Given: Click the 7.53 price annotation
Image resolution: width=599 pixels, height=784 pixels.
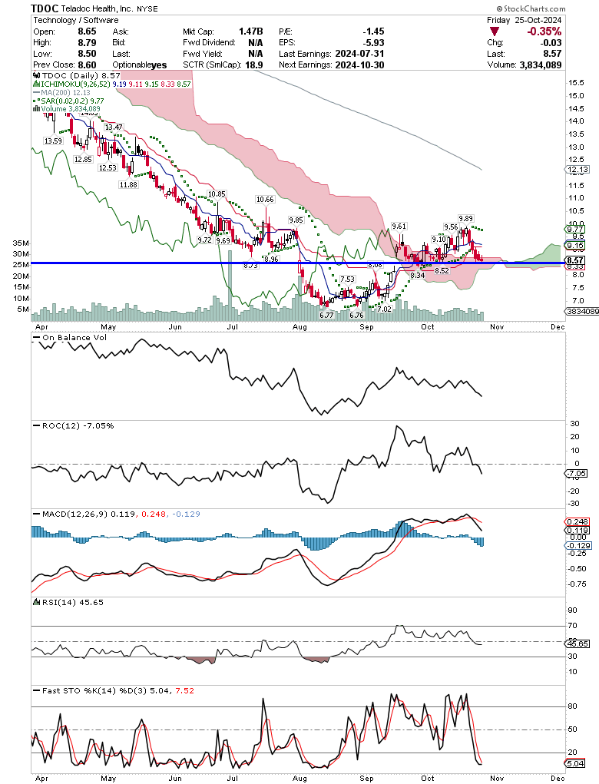Looking at the screenshot, I should click(x=347, y=279).
